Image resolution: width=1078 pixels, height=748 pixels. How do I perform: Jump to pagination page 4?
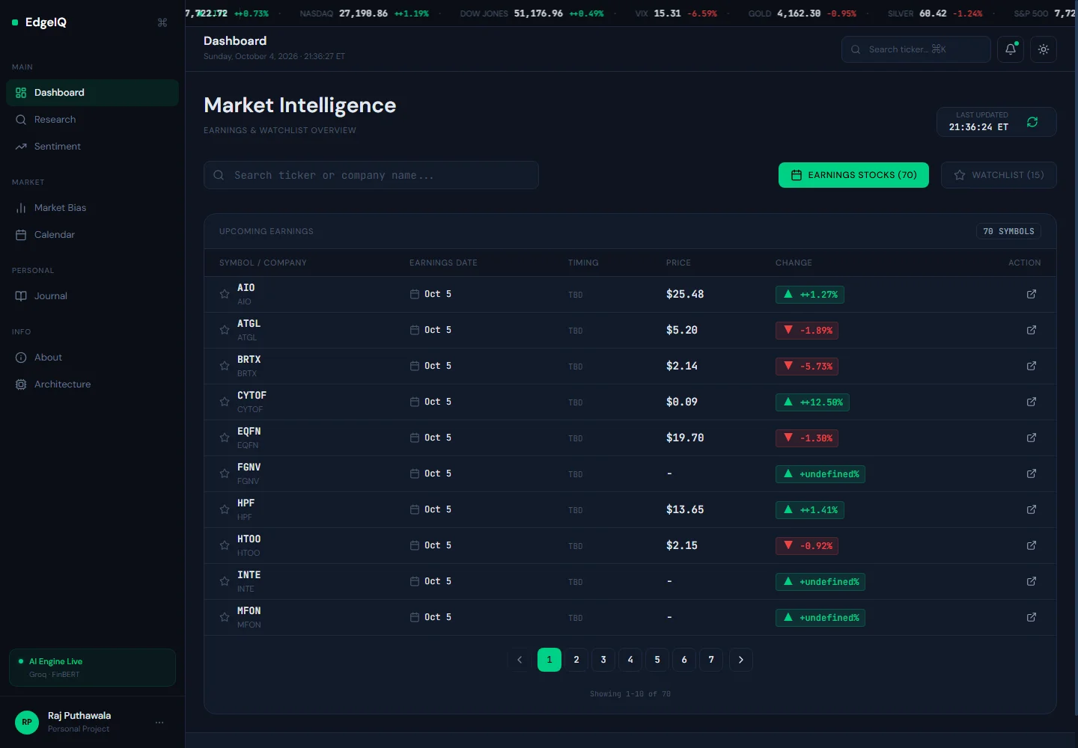point(630,660)
